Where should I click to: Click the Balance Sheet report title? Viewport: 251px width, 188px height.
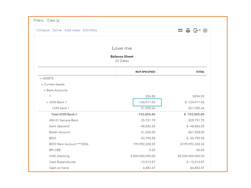pos(122,56)
